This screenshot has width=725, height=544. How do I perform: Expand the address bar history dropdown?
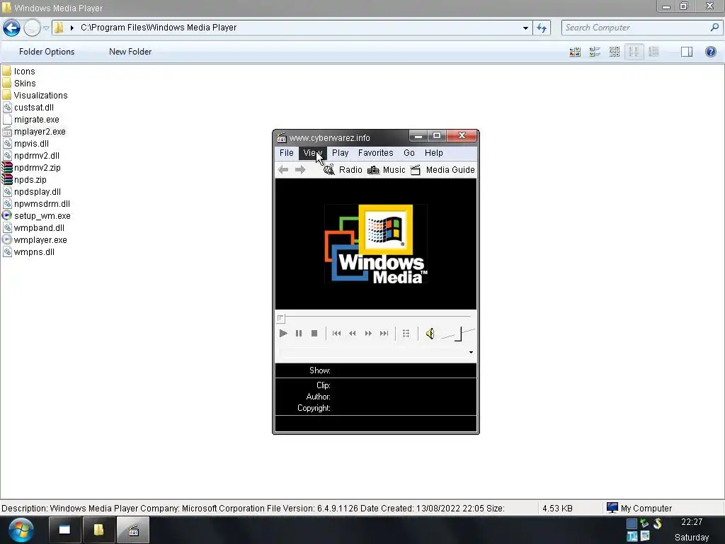[x=525, y=28]
